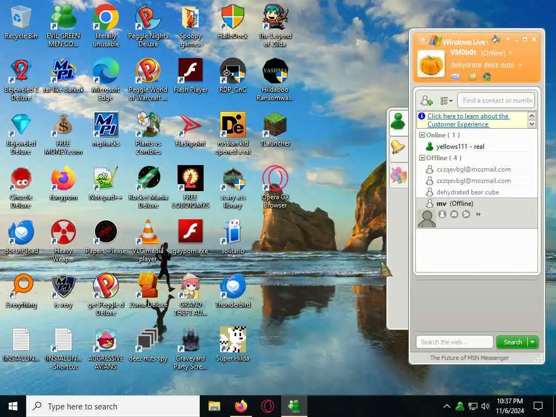Click the network tray icon
Viewport: 556px width, 417px height.
pyautogui.click(x=473, y=406)
